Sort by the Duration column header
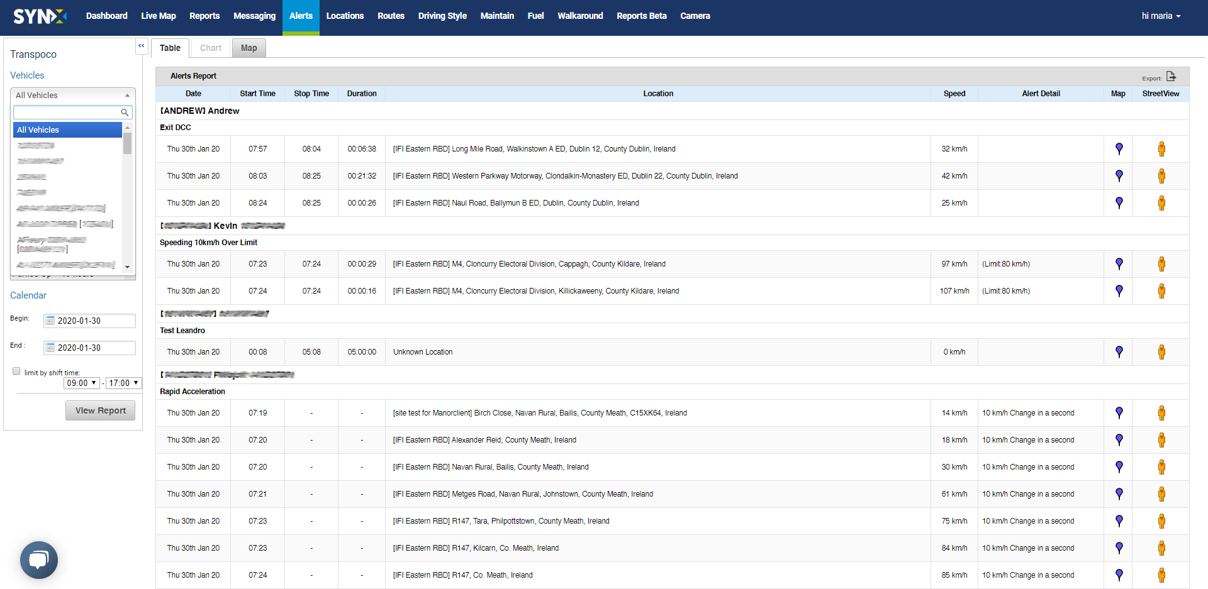 (362, 94)
